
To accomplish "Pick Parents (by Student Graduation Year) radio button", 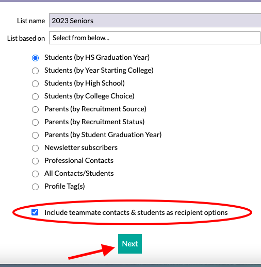I will [35, 135].
